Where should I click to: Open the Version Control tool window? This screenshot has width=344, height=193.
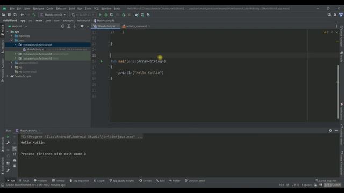pyautogui.click(x=195, y=181)
